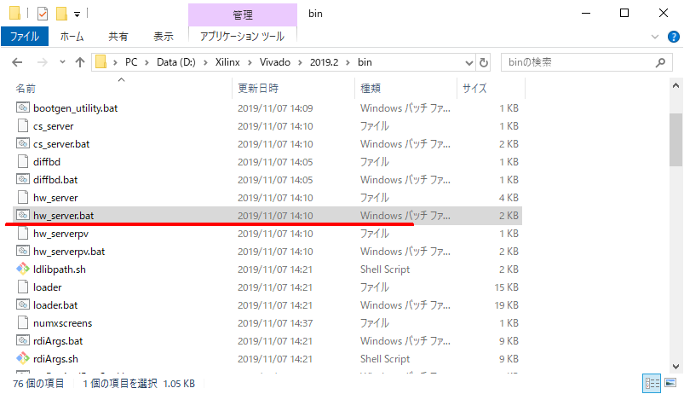
Task: Open the recent locations dropdown
Action: point(62,62)
